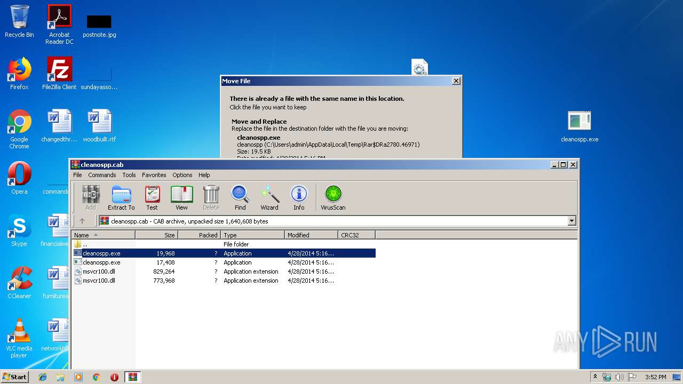Select the Skype desktop shortcut
The width and height of the screenshot is (683, 384).
coord(19,230)
